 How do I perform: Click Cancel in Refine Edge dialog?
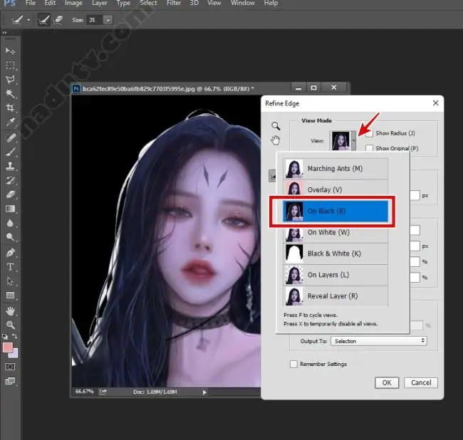coord(421,383)
